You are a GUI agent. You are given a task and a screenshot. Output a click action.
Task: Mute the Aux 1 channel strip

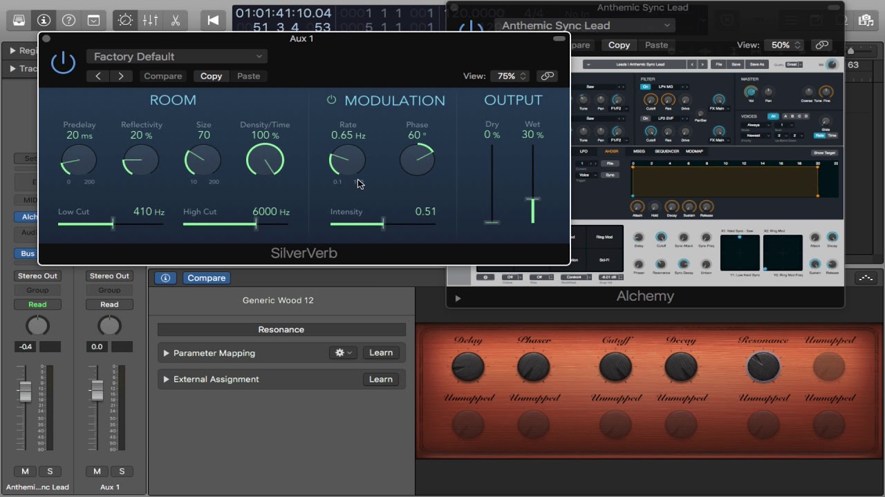(x=97, y=471)
